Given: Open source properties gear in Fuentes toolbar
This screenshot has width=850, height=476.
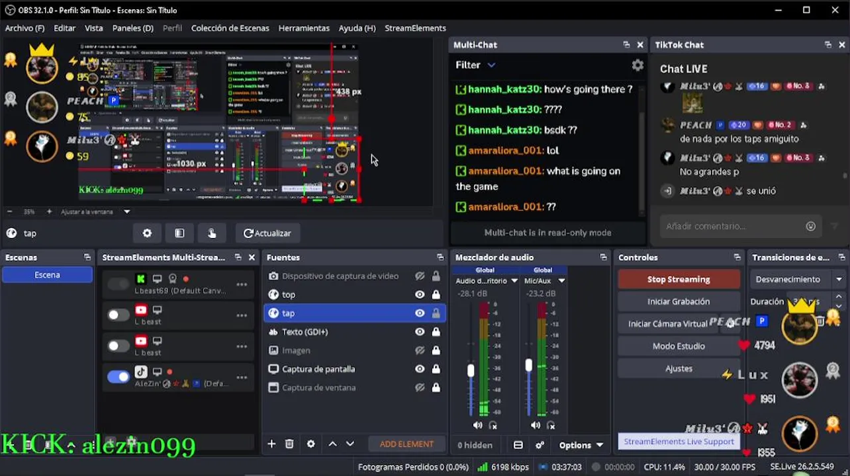Looking at the screenshot, I should point(310,444).
